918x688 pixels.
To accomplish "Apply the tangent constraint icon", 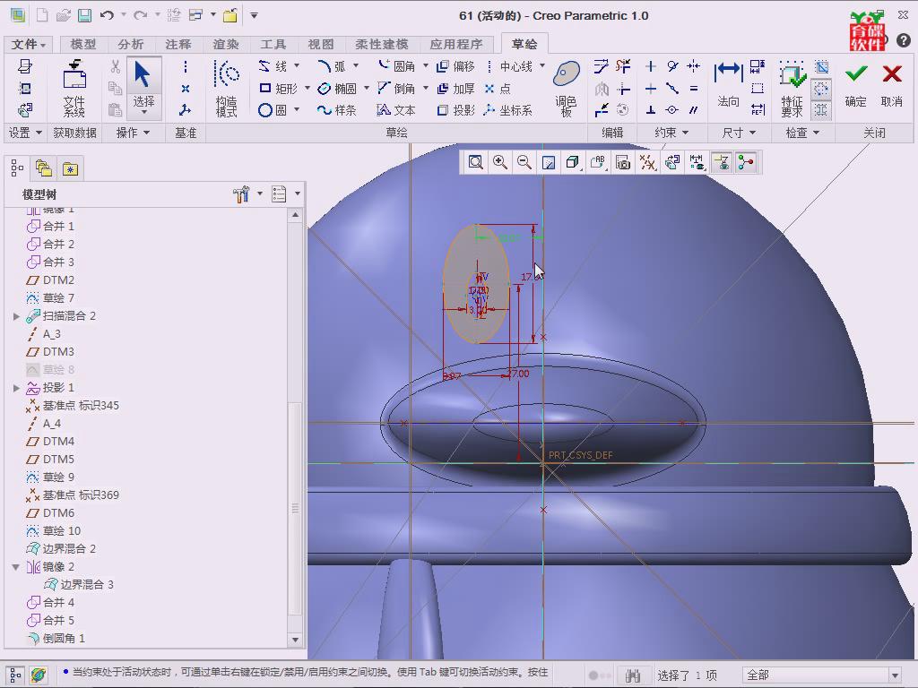I will [672, 66].
